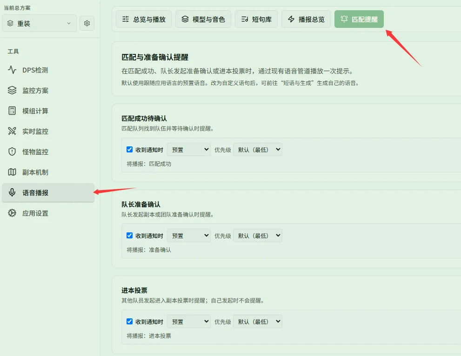Image resolution: width=461 pixels, height=356 pixels.
Task: Open 预置 dropdown in 队长准备确认 section
Action: click(x=189, y=236)
